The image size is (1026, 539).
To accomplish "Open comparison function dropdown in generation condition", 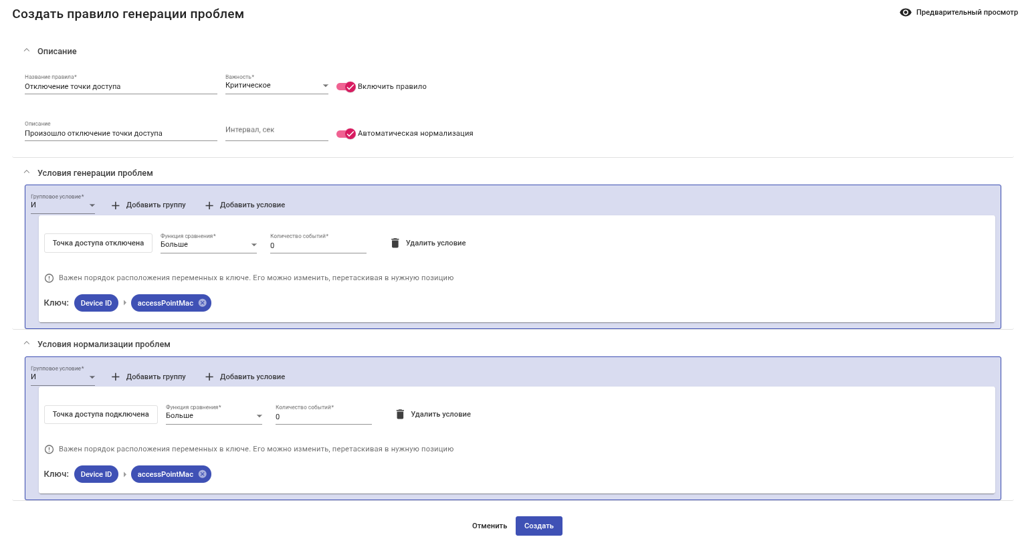I will tap(209, 245).
